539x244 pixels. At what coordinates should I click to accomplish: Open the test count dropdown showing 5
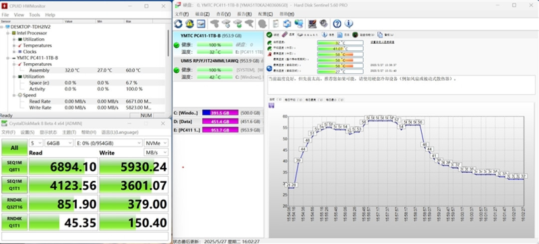point(36,143)
